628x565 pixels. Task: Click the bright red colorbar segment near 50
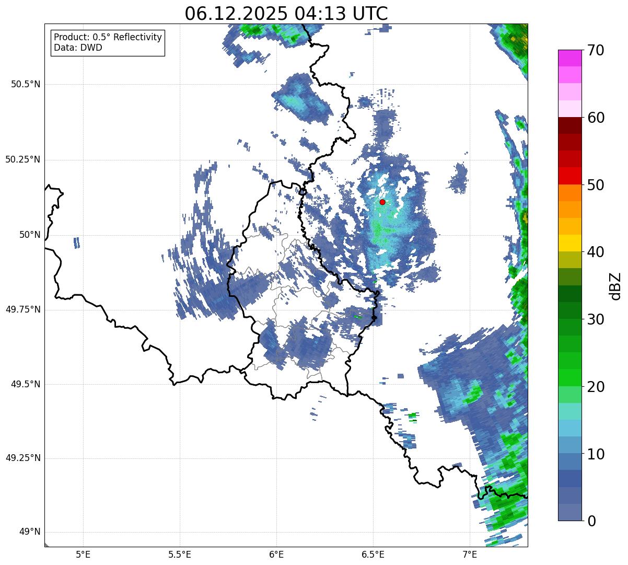tap(569, 176)
